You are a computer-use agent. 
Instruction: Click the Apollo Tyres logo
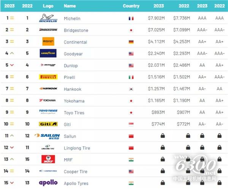click(48, 183)
